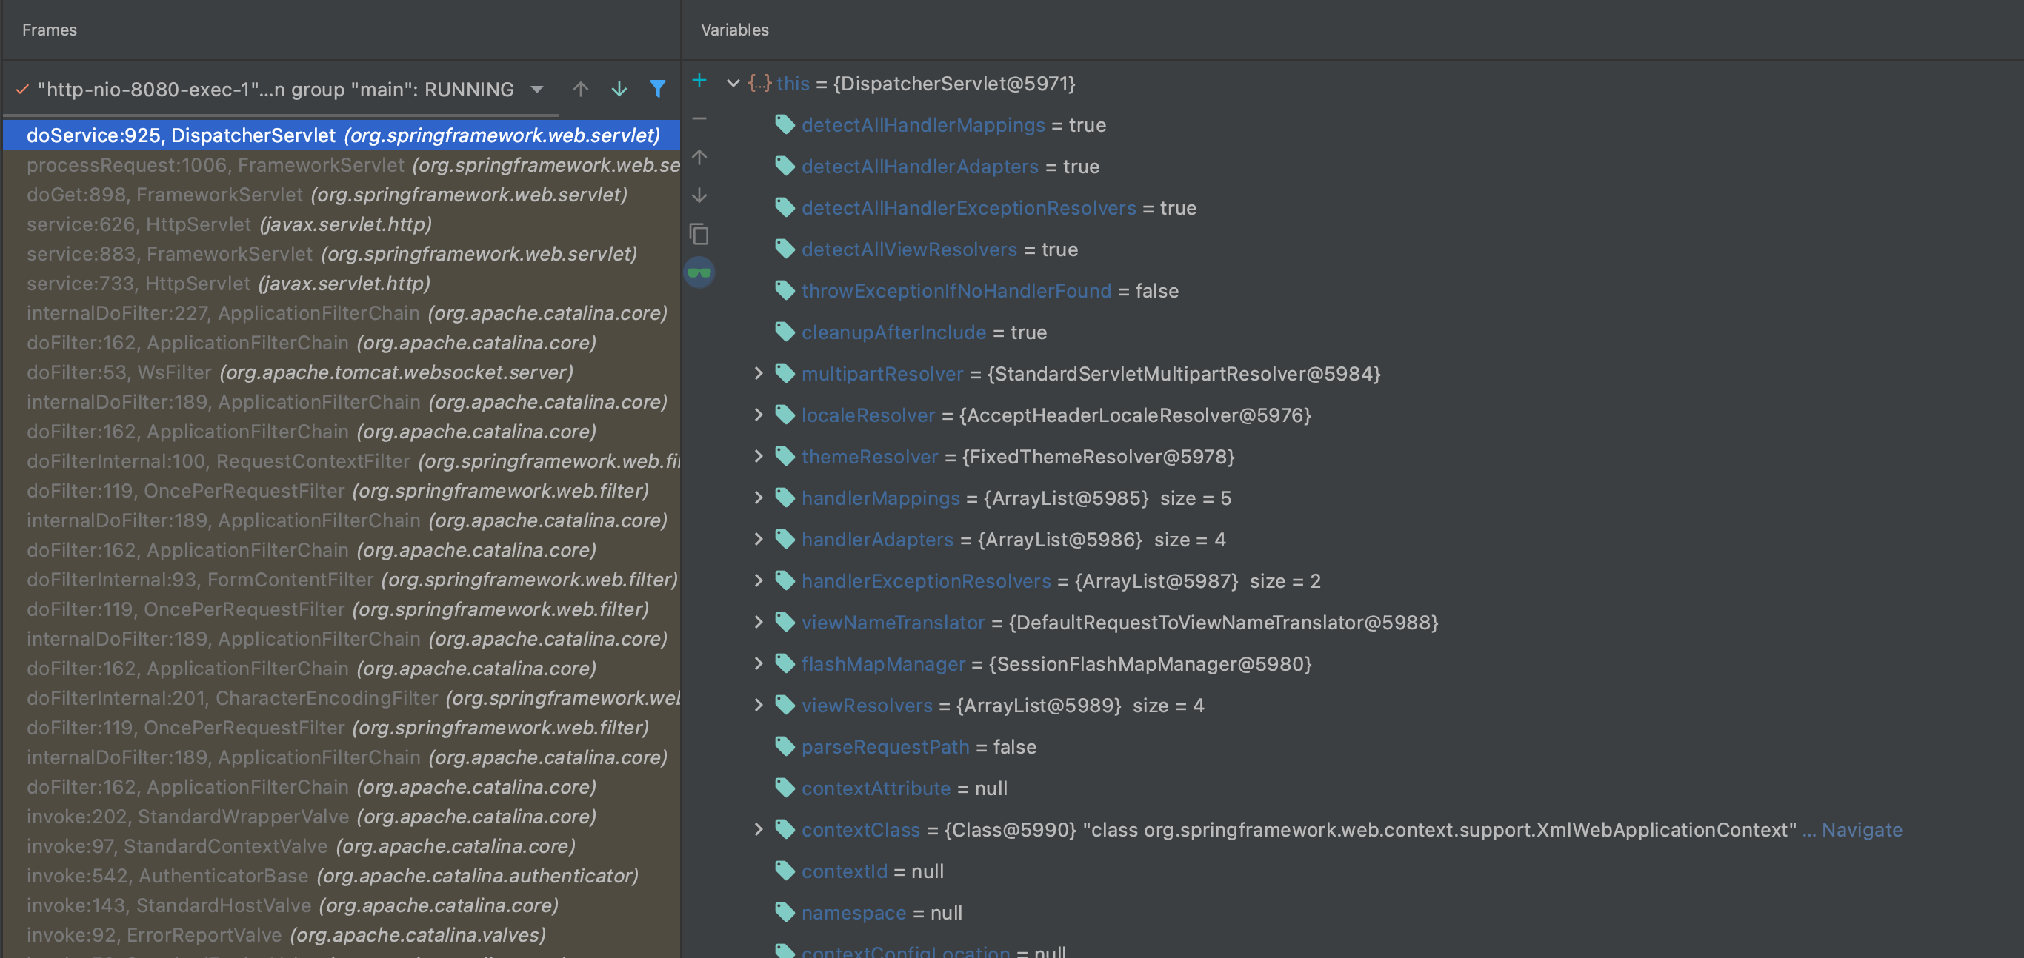Click the Previous Frame up arrow

(x=580, y=90)
